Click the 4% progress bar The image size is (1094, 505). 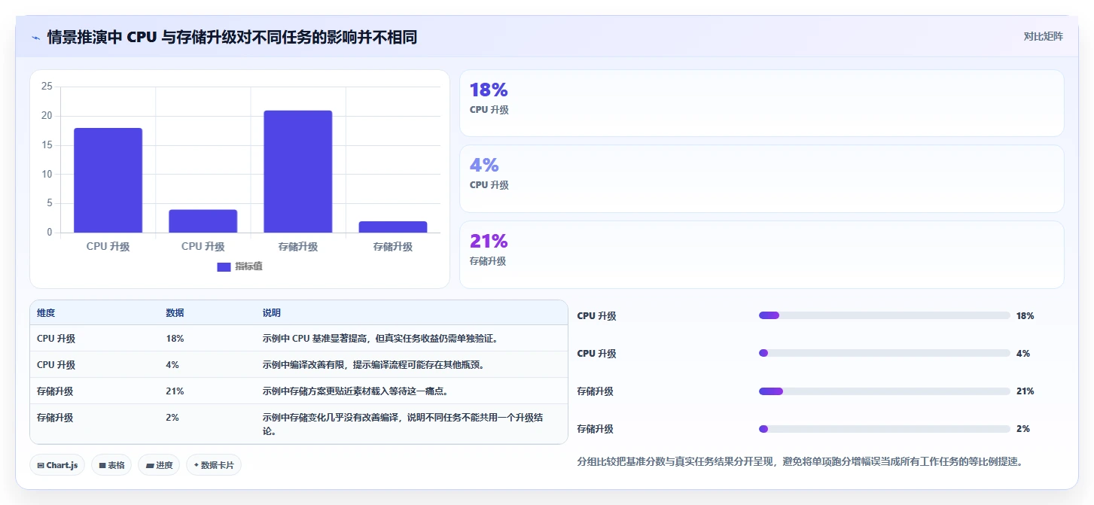[x=885, y=353]
